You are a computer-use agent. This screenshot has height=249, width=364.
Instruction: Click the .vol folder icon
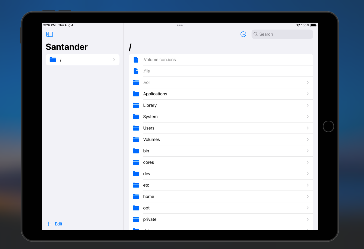(x=136, y=82)
